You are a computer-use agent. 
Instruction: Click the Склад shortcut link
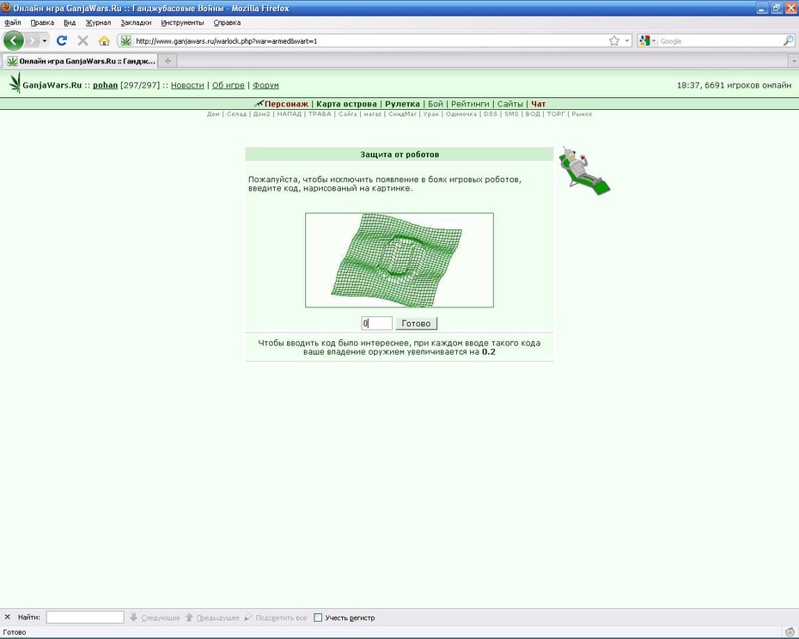click(236, 114)
